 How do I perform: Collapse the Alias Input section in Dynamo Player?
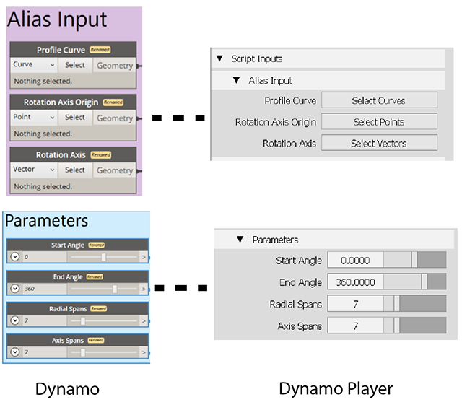pyautogui.click(x=236, y=80)
